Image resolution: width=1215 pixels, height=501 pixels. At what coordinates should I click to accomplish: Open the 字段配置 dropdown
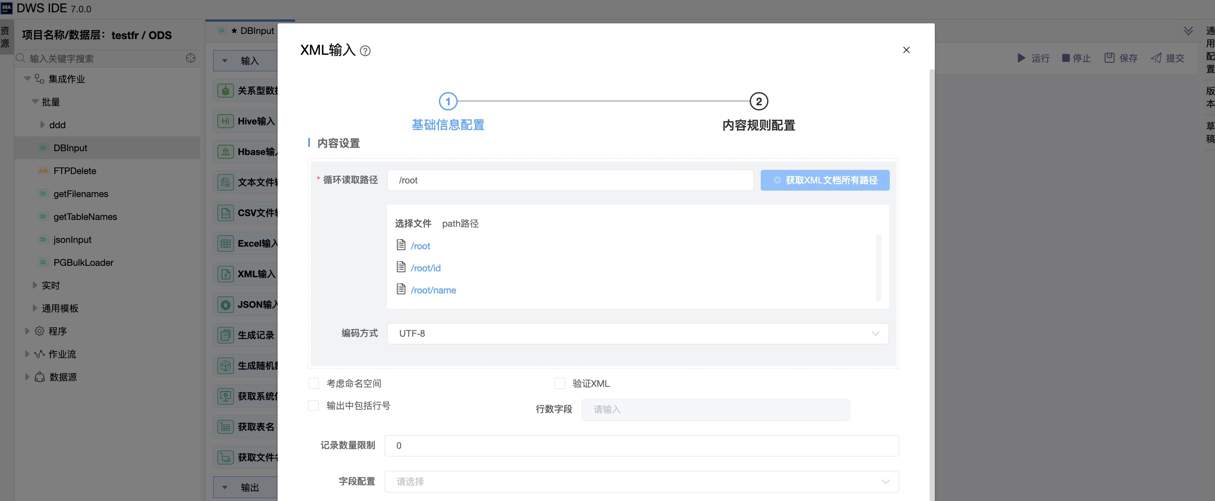click(641, 481)
